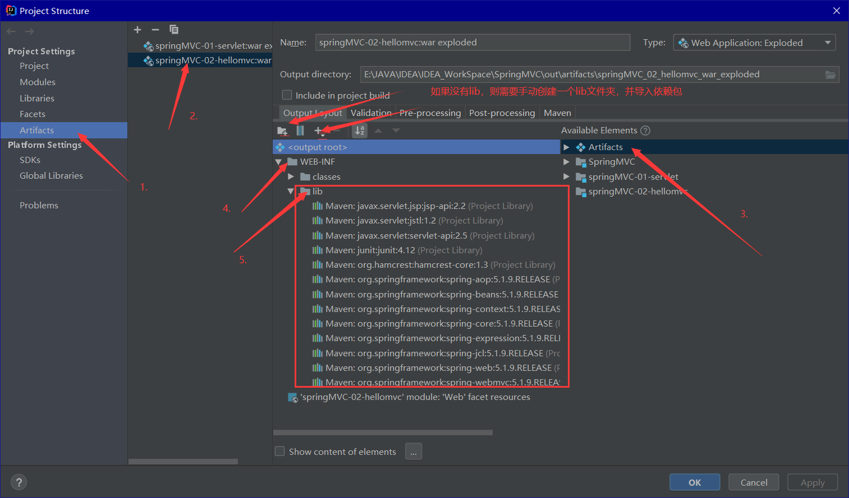This screenshot has height=498, width=849.
Task: Expand SpringMVC in Available Elements
Action: [566, 162]
